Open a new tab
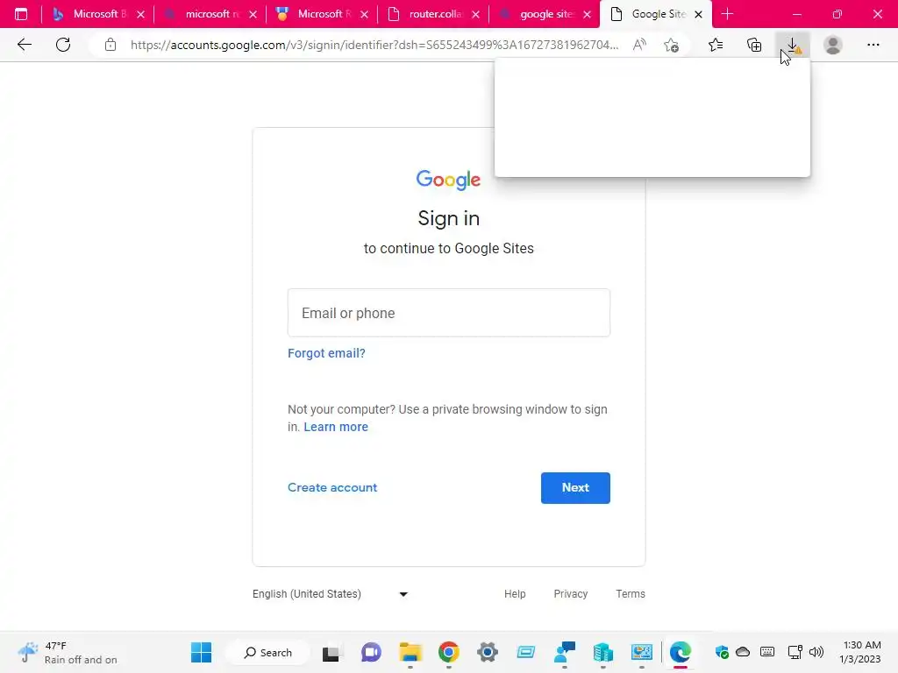 click(727, 14)
